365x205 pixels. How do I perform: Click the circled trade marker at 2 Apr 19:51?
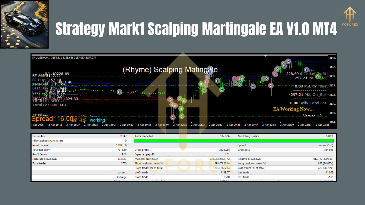119,92
